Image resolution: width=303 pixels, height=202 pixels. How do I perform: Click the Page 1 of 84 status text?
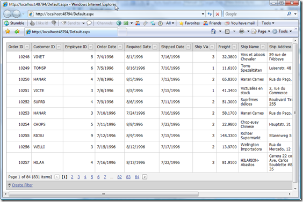(x=30, y=177)
